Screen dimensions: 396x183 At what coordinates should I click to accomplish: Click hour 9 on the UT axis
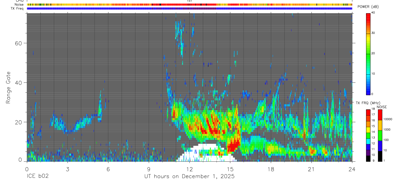point(149,169)
